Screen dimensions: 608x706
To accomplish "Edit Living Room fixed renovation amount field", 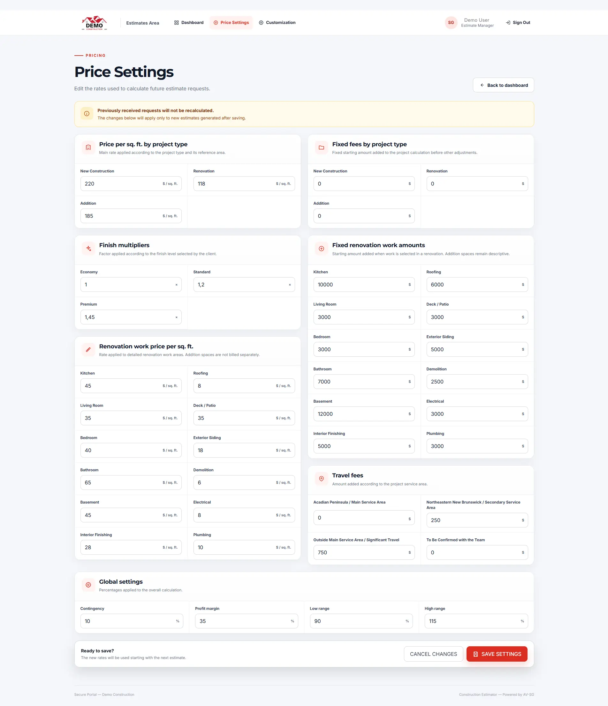I will 364,317.
